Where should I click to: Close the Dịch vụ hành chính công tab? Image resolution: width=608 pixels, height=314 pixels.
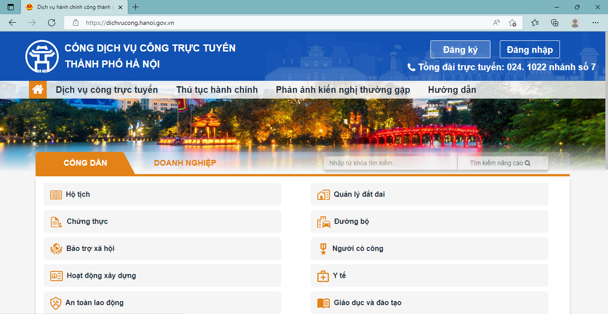[x=121, y=7]
